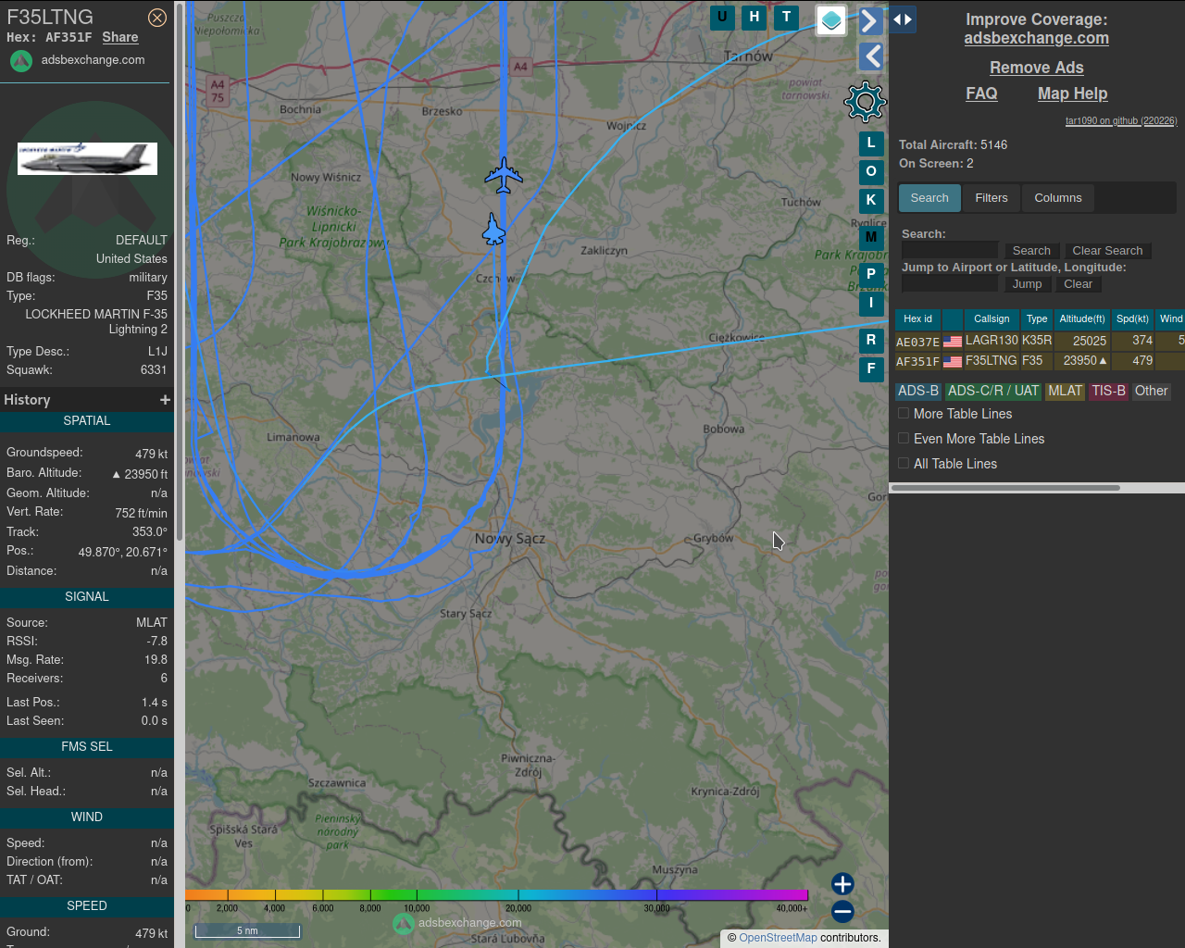Viewport: 1185px width, 948px height.
Task: Click the 23950 altitude cell
Action: (1083, 361)
